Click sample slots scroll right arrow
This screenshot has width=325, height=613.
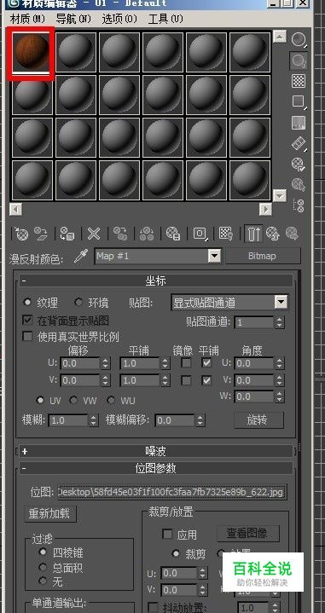(x=265, y=210)
